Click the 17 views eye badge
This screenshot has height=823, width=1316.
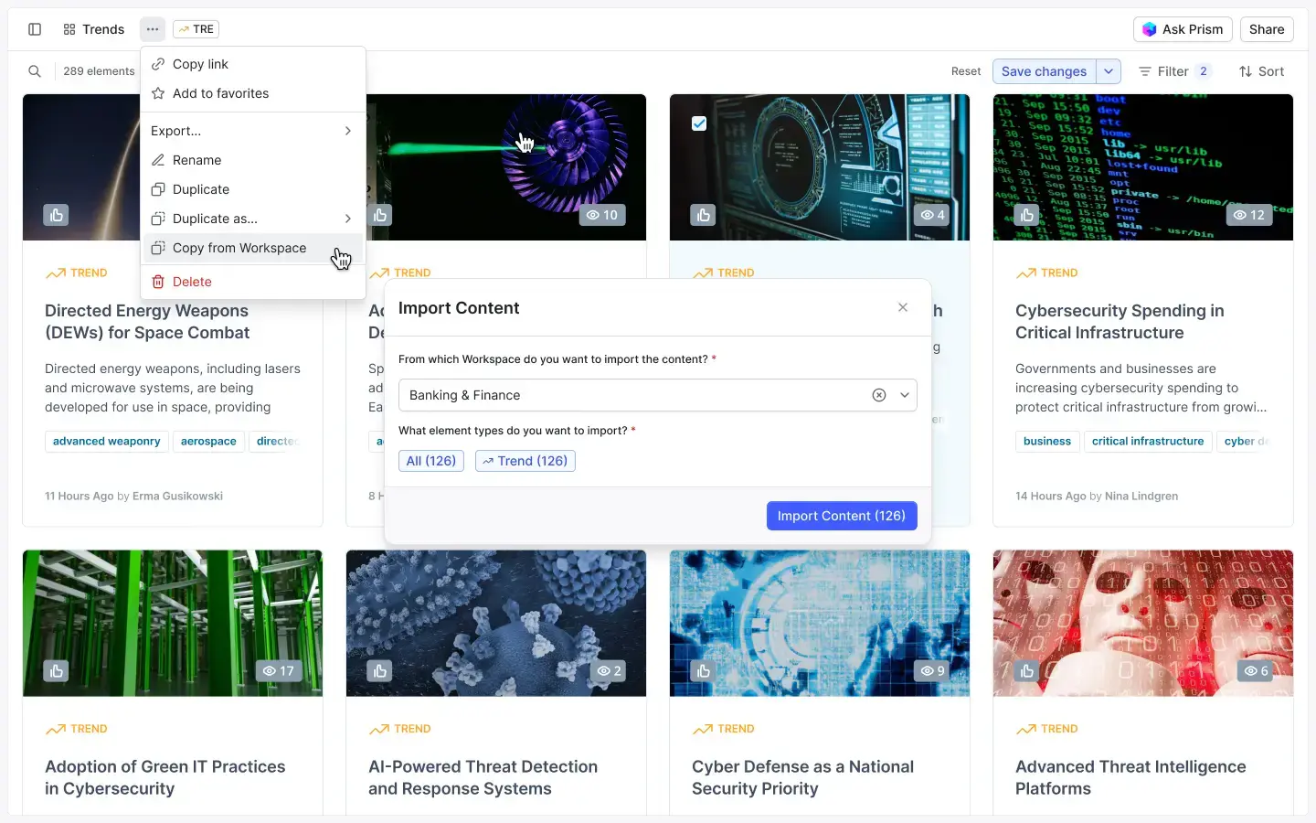(278, 671)
